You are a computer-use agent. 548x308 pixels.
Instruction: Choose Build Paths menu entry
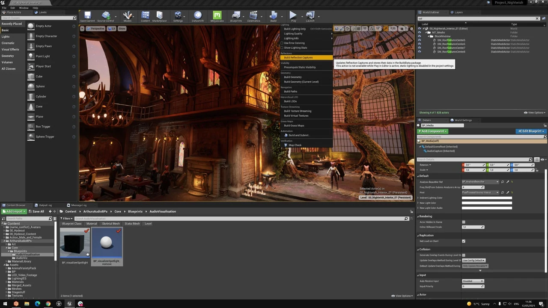coord(307,91)
